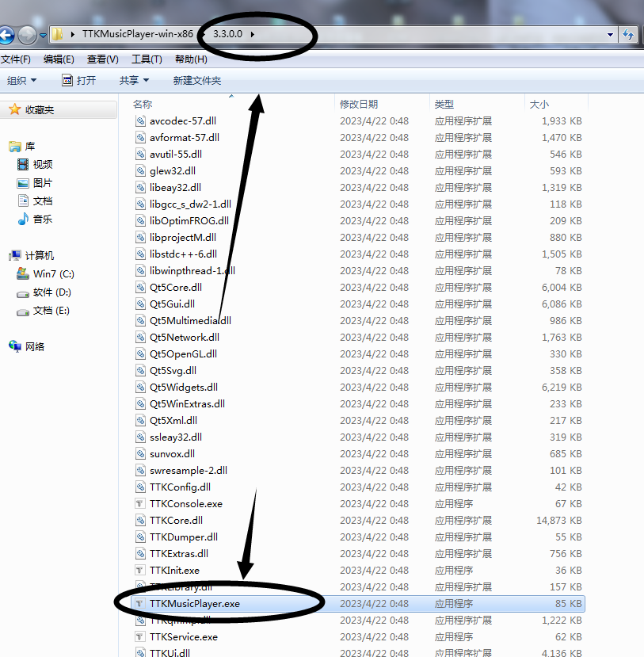Viewport: 644px width, 657px height.
Task: Select 3.3.0.0 folder in address path
Action: click(x=228, y=34)
